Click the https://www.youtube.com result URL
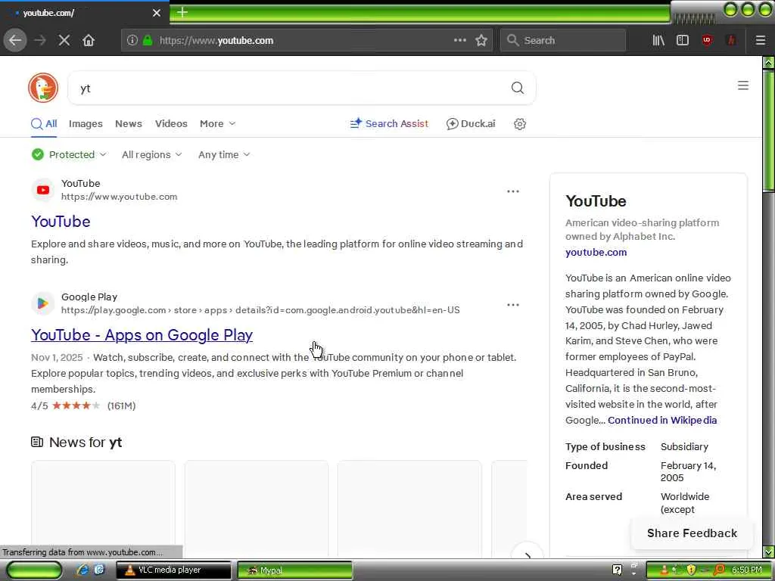This screenshot has height=581, width=775. (119, 197)
